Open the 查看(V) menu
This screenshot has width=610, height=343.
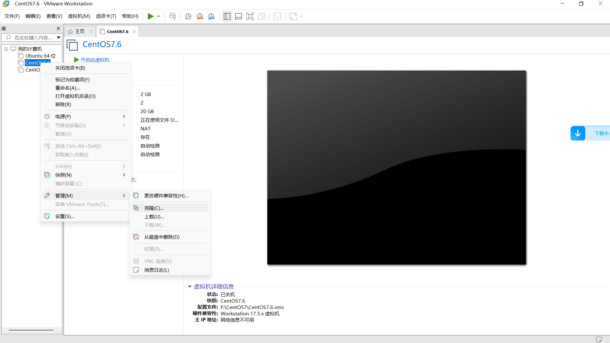pos(54,16)
